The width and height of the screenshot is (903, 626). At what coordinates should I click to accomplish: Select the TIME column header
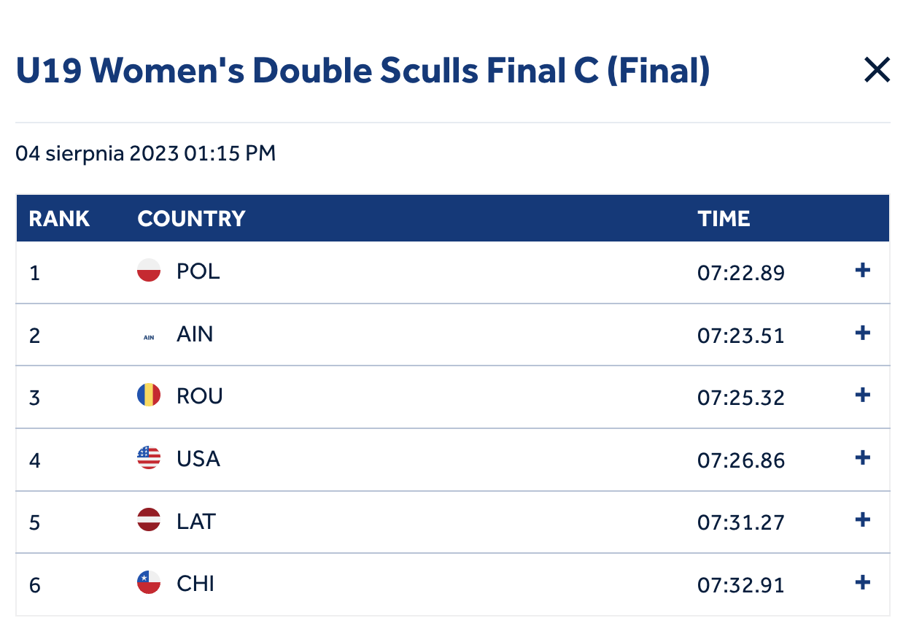[x=724, y=218]
